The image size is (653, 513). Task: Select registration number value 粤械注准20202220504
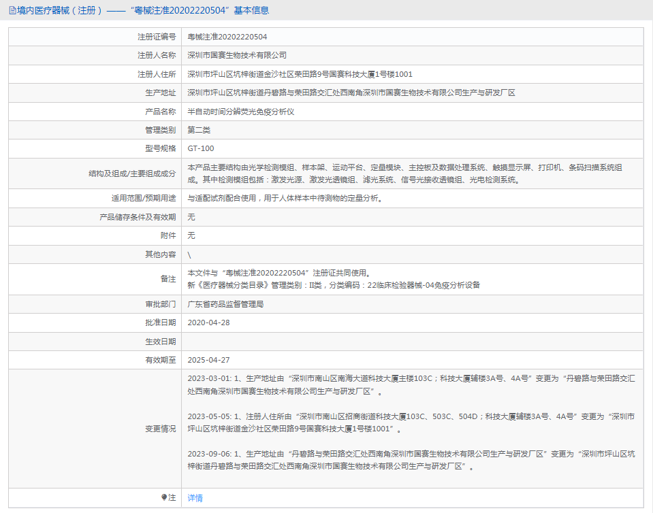(x=227, y=37)
